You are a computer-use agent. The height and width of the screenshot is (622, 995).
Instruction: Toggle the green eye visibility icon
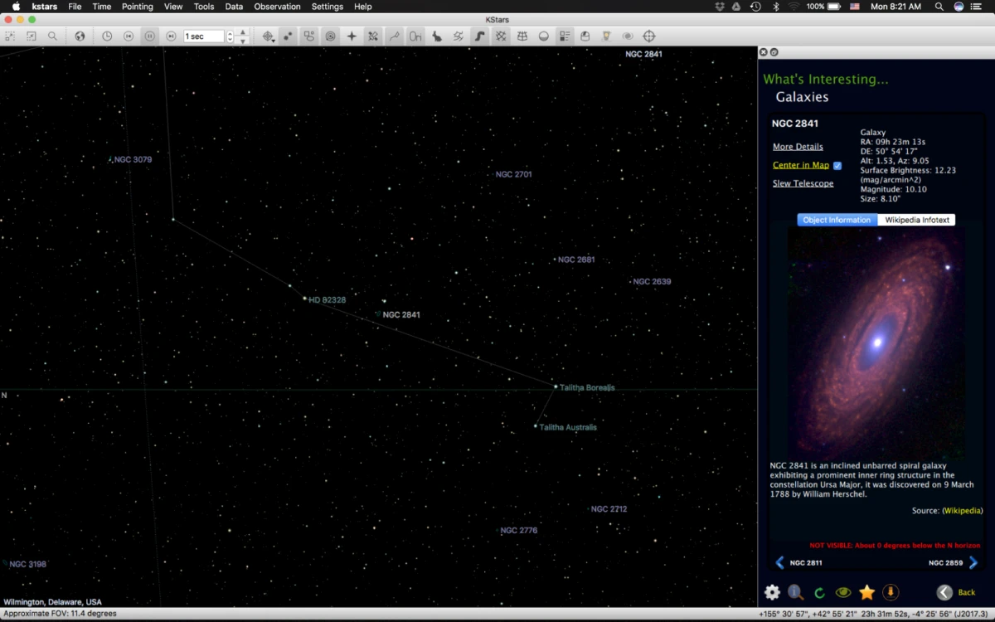click(x=843, y=592)
